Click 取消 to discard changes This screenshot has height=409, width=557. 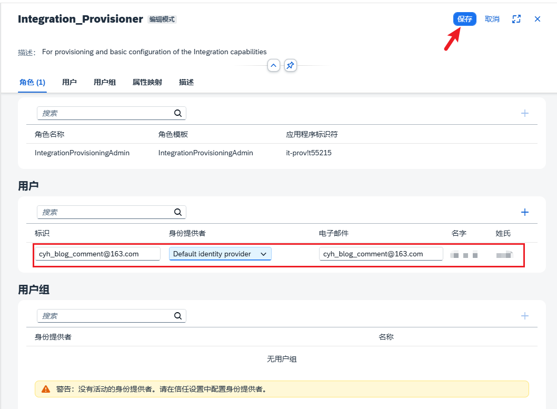click(x=492, y=18)
